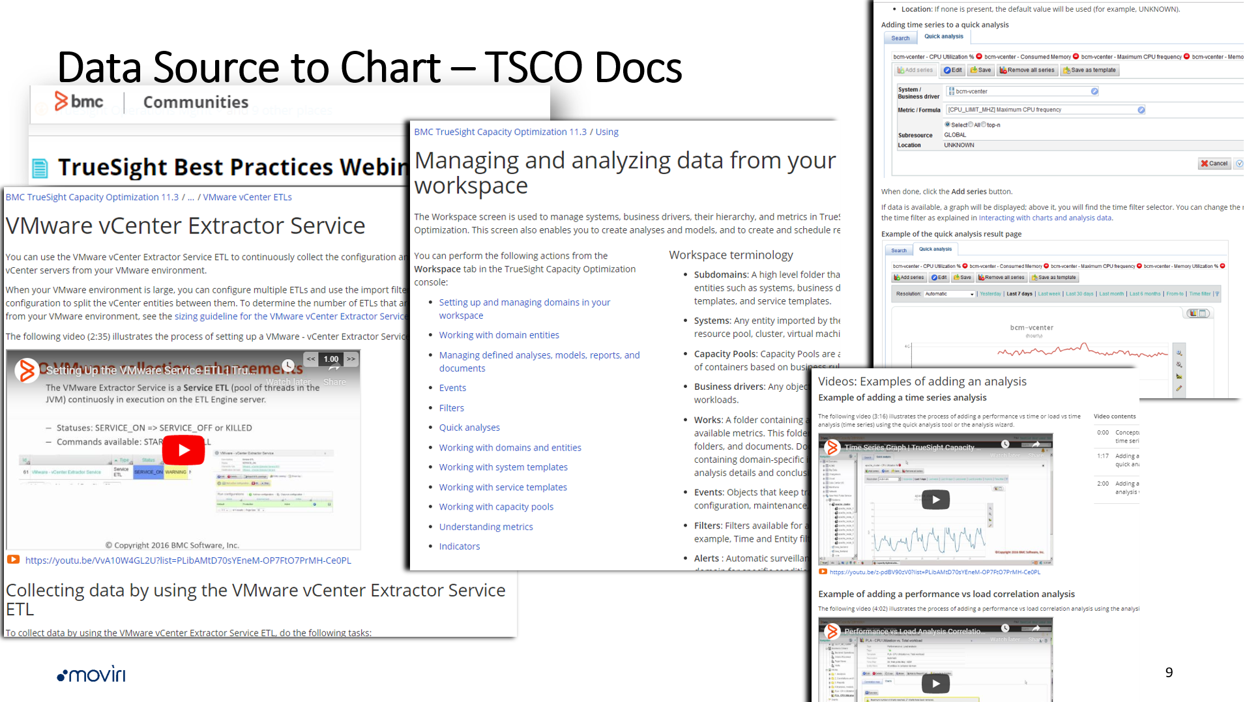Click the Remove all series button
The width and height of the screenshot is (1247, 702).
1027,70
